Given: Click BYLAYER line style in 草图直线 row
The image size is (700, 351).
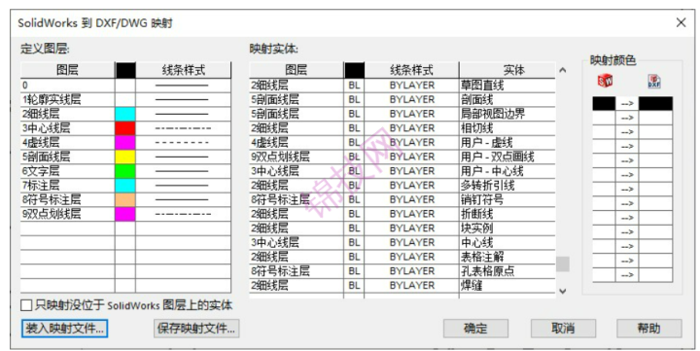Looking at the screenshot, I should [411, 86].
